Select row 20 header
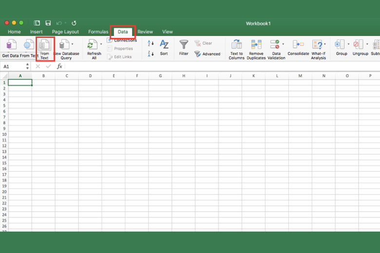 [x=4, y=192]
